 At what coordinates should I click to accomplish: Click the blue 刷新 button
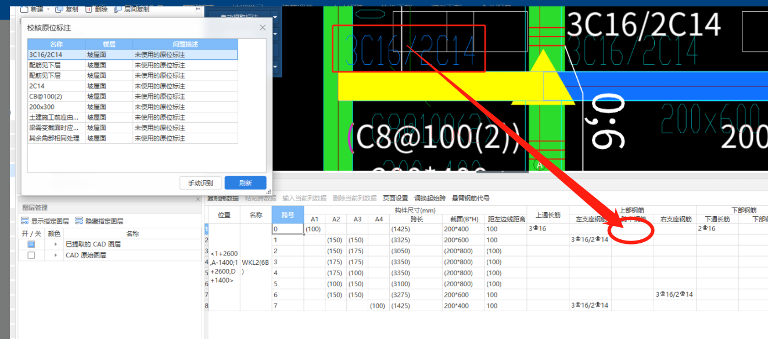tap(245, 183)
